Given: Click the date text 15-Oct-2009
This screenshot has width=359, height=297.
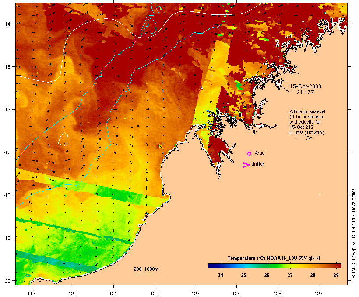Looking at the screenshot, I should pyautogui.click(x=306, y=86).
